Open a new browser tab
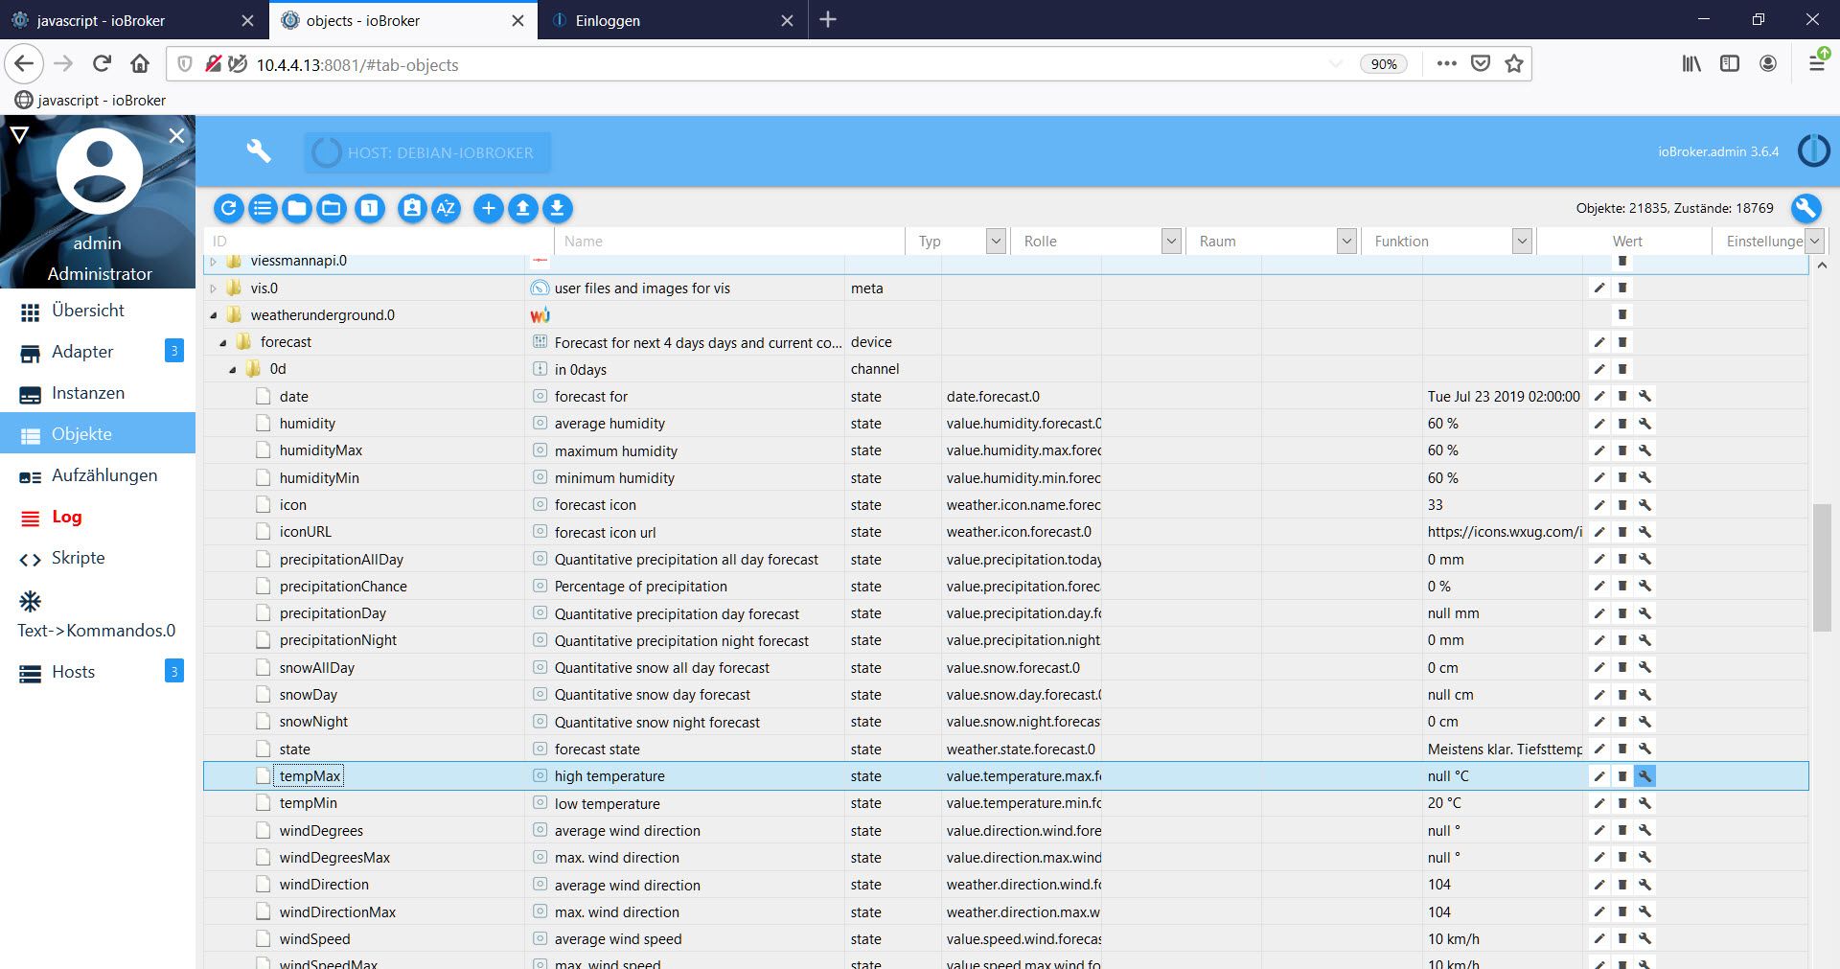Screen dimensions: 1840x969 pos(828,20)
